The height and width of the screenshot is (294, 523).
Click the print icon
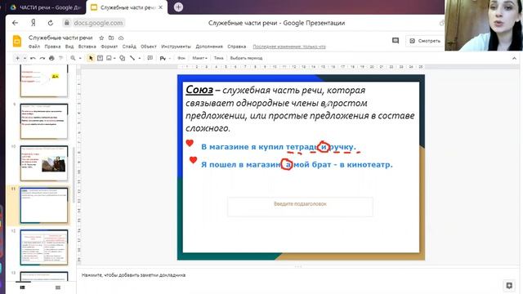click(x=51, y=58)
